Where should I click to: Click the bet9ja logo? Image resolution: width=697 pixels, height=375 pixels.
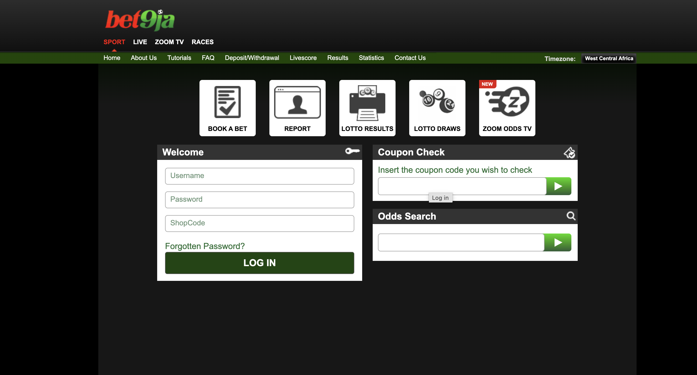[x=140, y=20]
